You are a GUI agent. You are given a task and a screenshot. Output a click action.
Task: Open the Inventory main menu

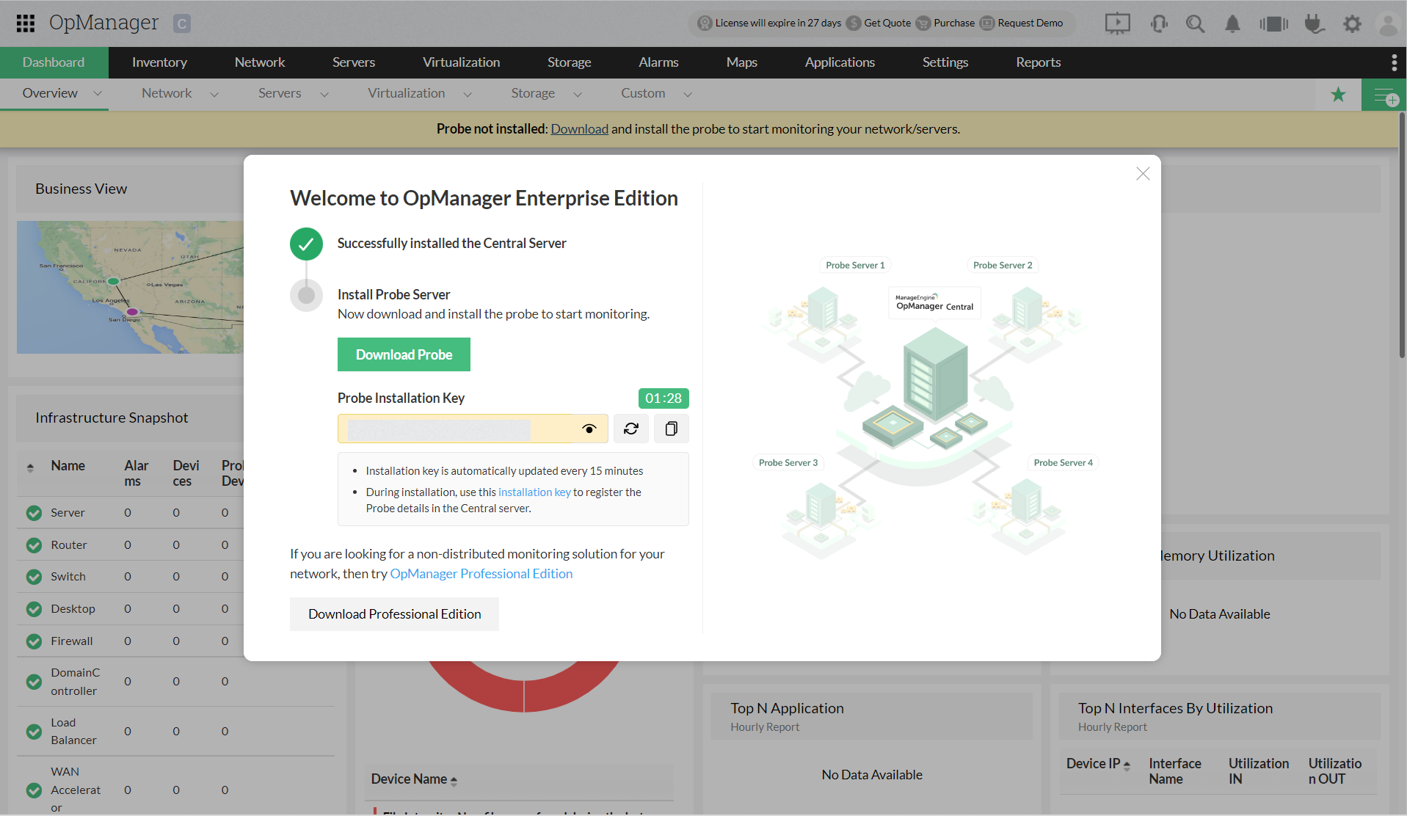(x=159, y=62)
